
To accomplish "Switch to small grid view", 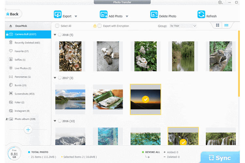I will point(226,25).
